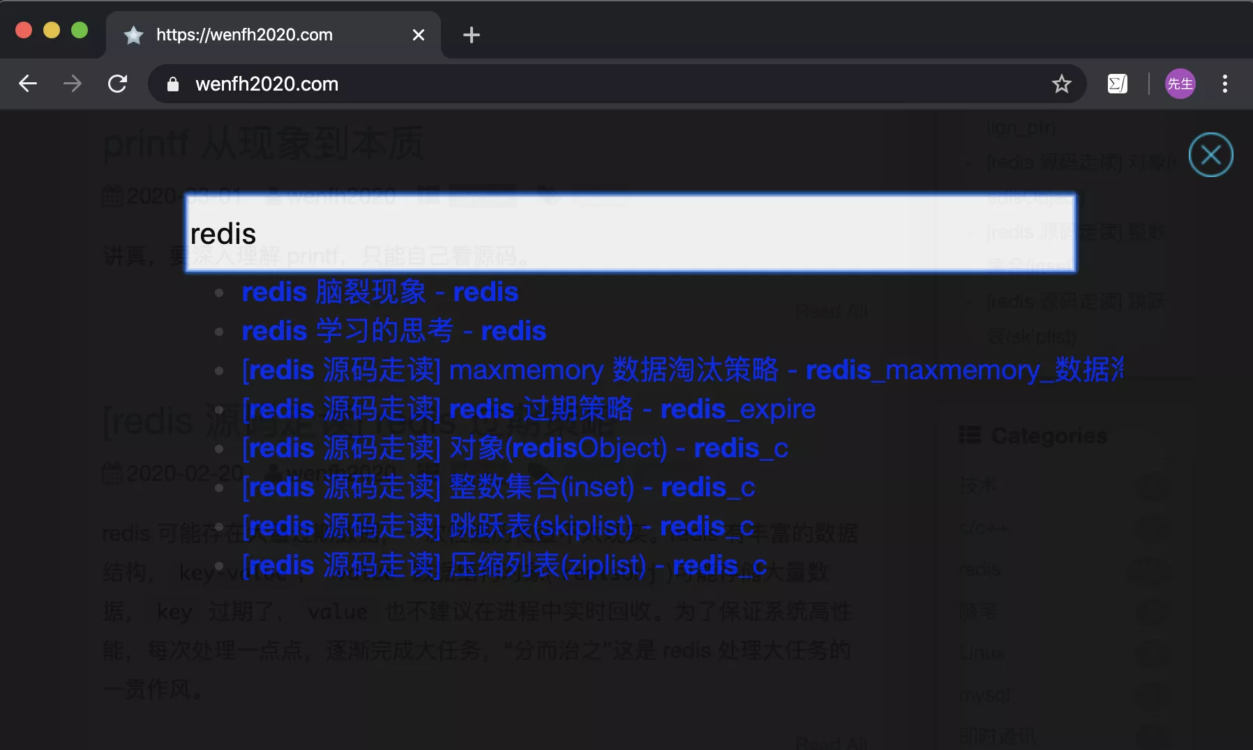Viewport: 1253px width, 750px height.
Task: Open the terminal-style extension icon
Action: [x=1117, y=84]
